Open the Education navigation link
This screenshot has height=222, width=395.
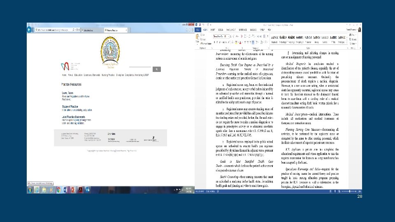coord(78,75)
